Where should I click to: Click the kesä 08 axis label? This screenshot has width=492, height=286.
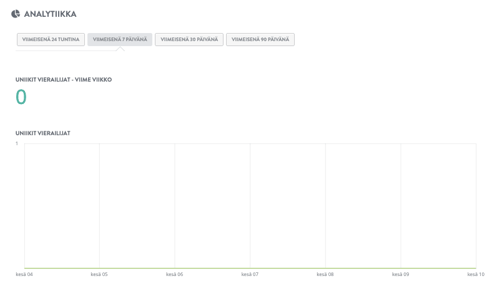coord(325,274)
